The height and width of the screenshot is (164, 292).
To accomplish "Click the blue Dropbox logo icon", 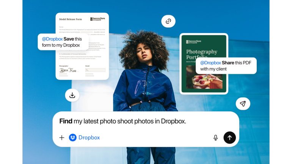I will pyautogui.click(x=73, y=137).
